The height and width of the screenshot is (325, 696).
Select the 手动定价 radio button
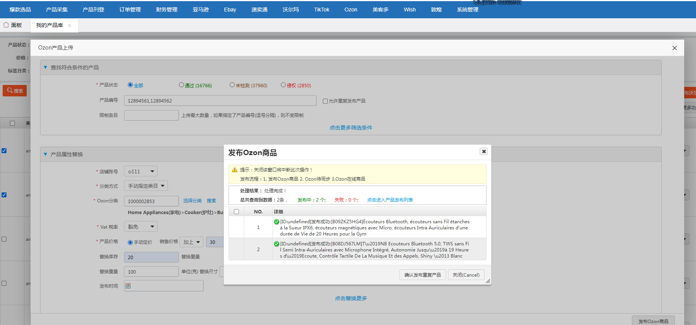click(130, 242)
